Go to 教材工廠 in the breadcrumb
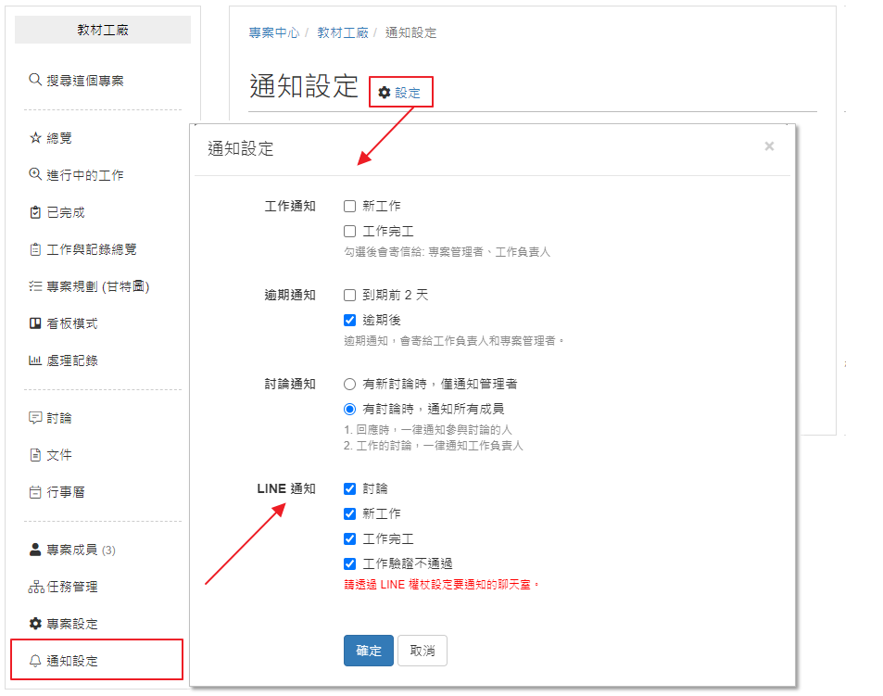Image resolution: width=883 pixels, height=696 pixels. (x=343, y=32)
